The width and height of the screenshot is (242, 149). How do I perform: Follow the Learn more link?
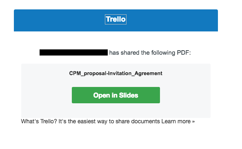click(178, 121)
